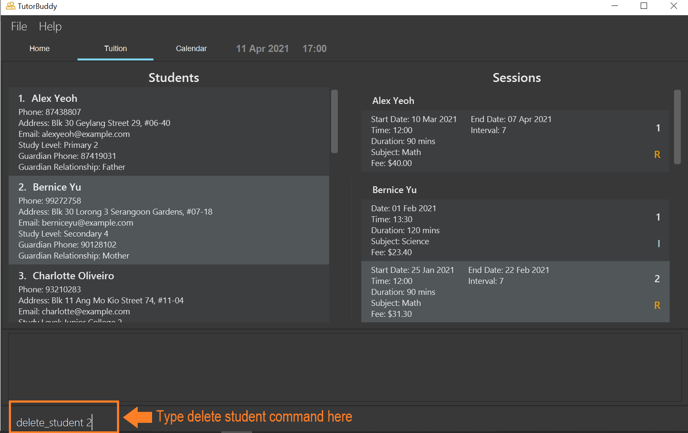Click End Date: 22 Feb 2021
This screenshot has height=433, width=688.
tap(509, 270)
